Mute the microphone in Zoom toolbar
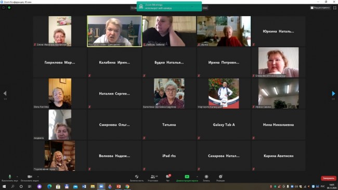Image resolution: width=338 pixels, height=190 pixels. [9, 177]
